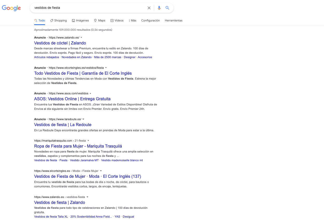Open Configuración menu
Viewport: 324px width, 222px height.
point(150,20)
